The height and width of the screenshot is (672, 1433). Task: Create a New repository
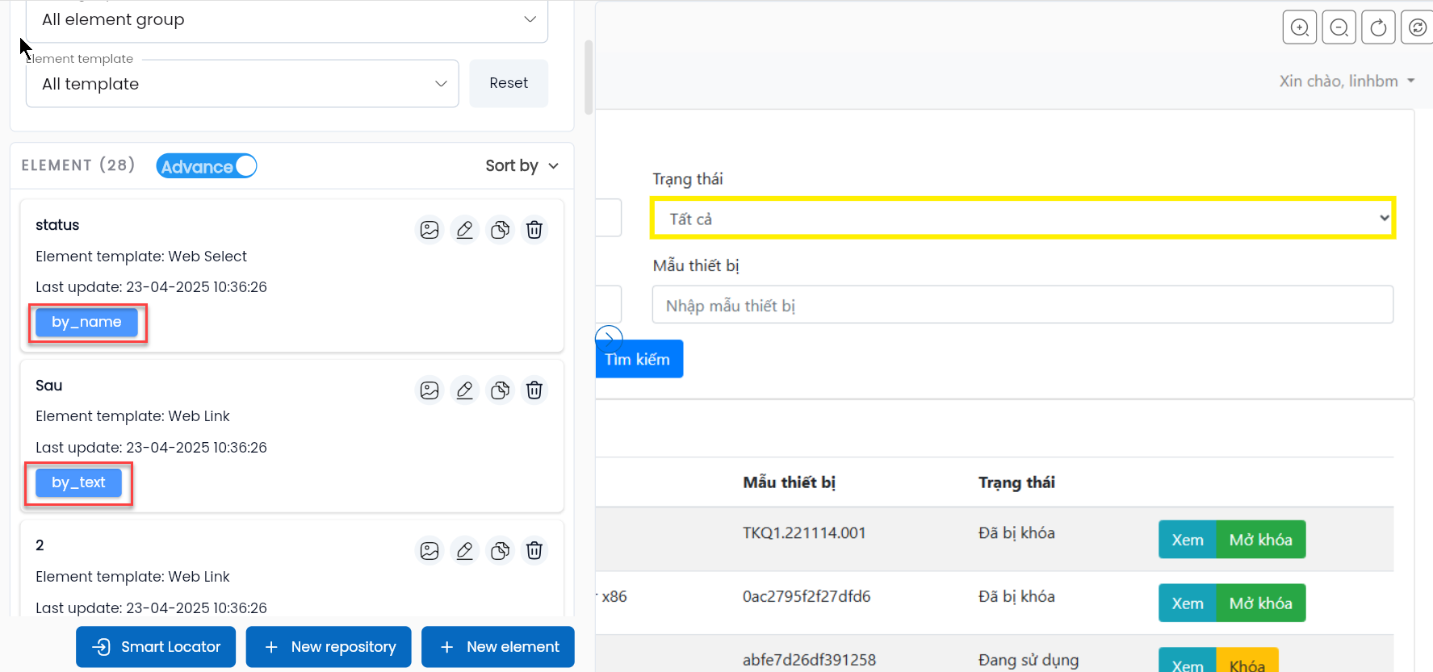pyautogui.click(x=329, y=647)
